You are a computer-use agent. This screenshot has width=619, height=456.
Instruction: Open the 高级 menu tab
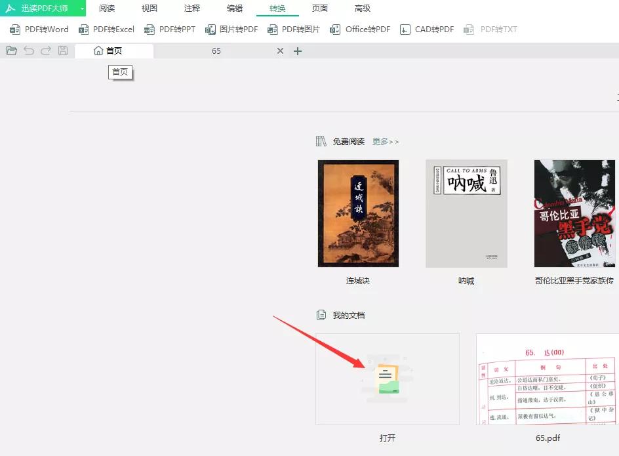pos(363,9)
